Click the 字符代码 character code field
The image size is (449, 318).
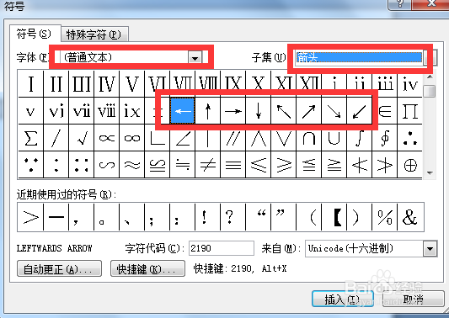coord(222,248)
